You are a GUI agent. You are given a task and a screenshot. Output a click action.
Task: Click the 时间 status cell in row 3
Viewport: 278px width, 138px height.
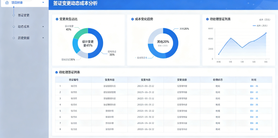(218, 98)
